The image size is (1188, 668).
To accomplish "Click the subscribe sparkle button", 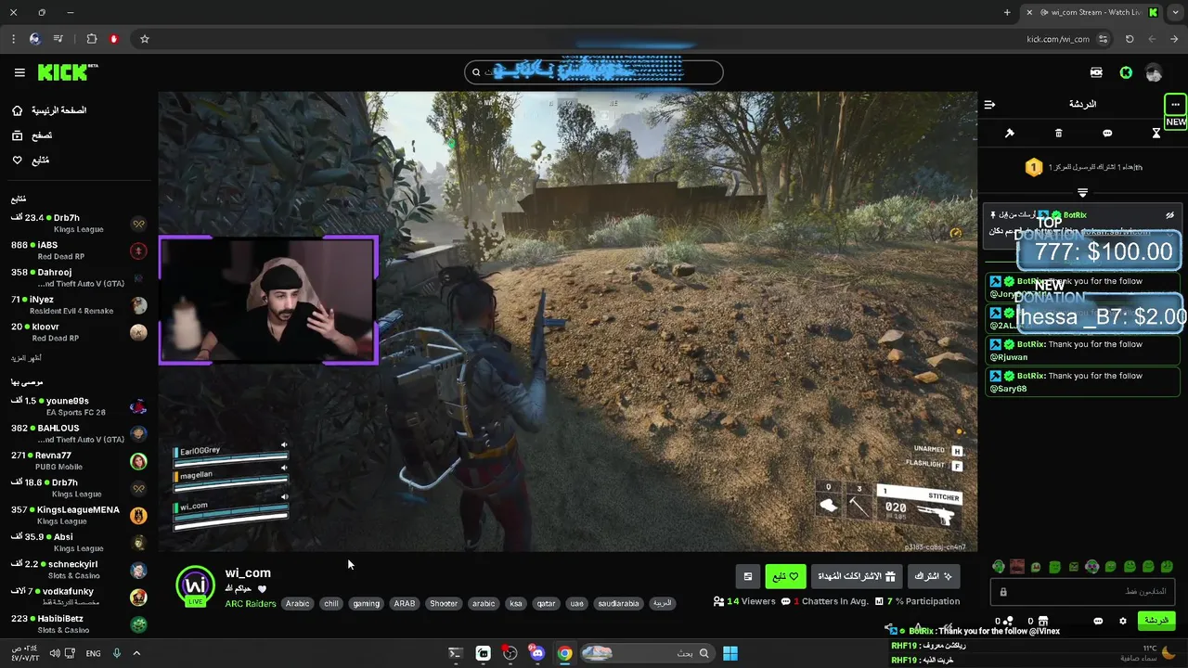I will pos(934,576).
